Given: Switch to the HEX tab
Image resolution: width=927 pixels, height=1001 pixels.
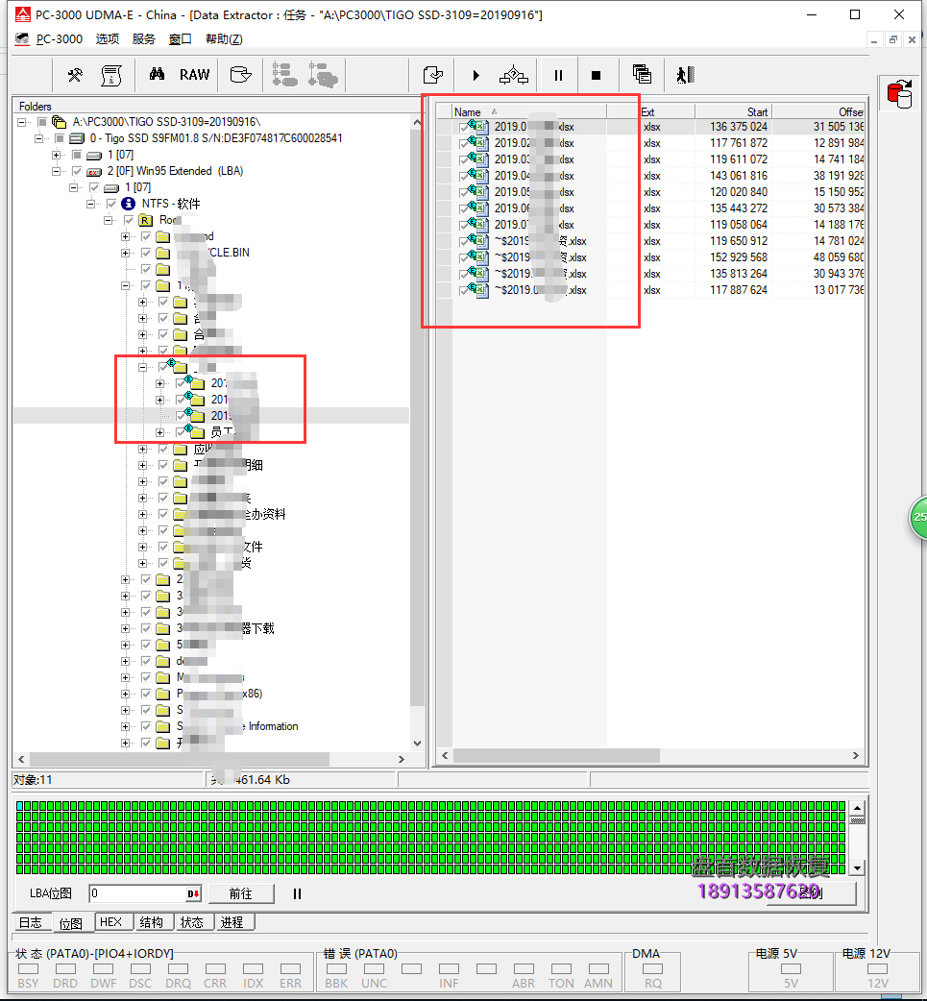Looking at the screenshot, I should [x=111, y=922].
